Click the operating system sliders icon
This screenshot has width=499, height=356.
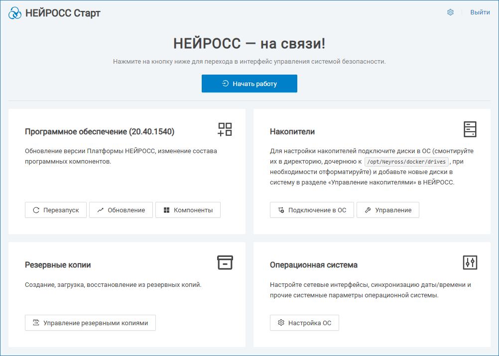tap(470, 263)
